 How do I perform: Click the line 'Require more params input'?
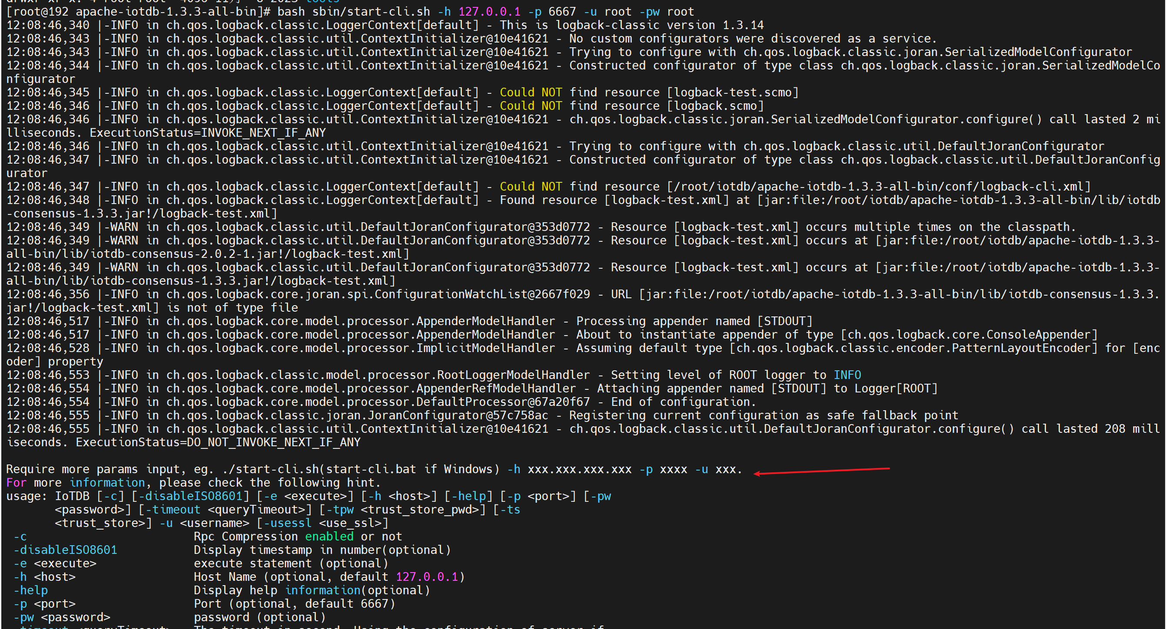(374, 469)
